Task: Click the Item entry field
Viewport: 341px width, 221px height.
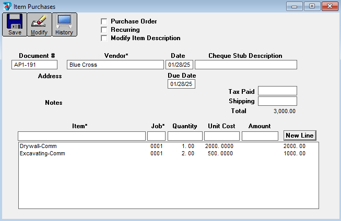Action: 81,136
